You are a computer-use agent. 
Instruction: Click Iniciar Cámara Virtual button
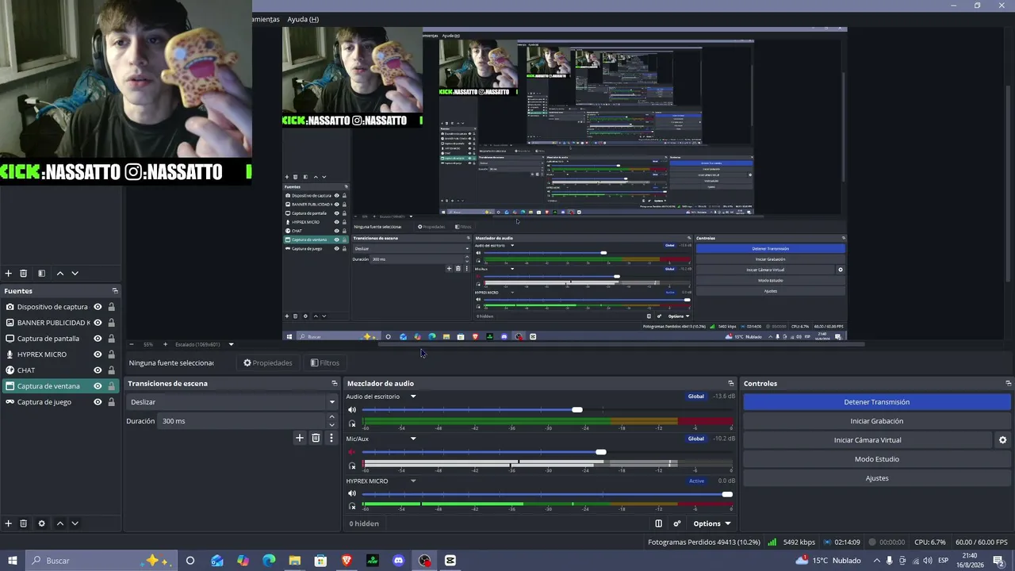[868, 440]
